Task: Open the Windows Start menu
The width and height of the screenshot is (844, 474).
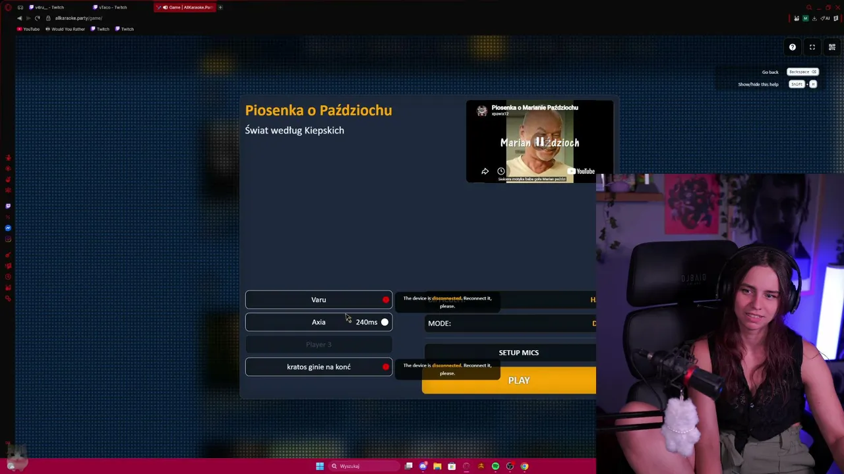Action: click(320, 466)
